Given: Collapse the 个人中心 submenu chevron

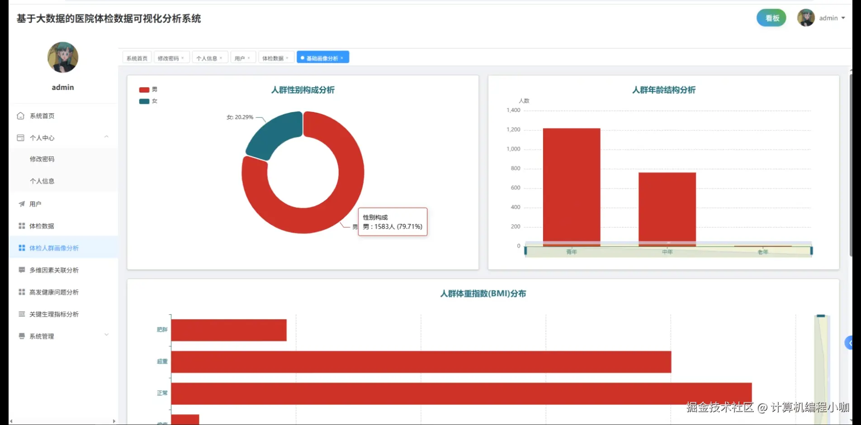Looking at the screenshot, I should pyautogui.click(x=107, y=137).
